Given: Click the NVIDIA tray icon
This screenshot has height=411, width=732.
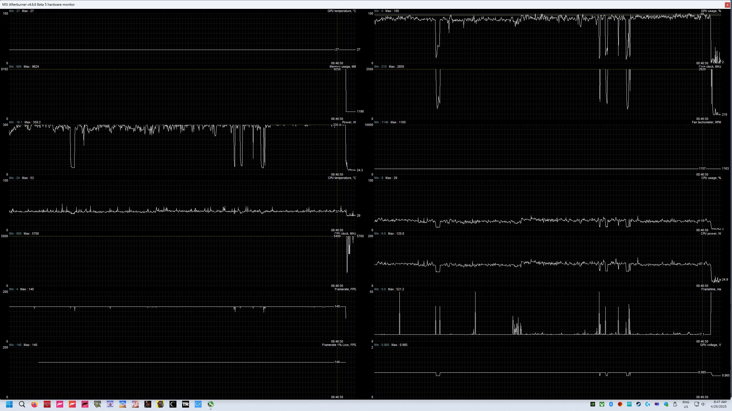Looking at the screenshot, I should [x=593, y=404].
